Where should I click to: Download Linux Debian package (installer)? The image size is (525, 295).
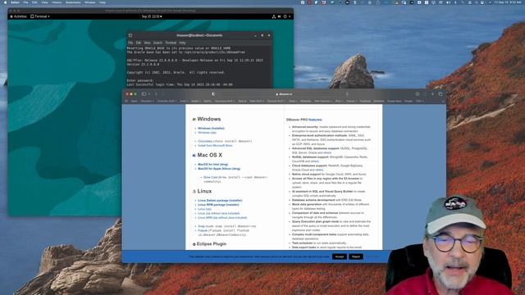(220, 201)
